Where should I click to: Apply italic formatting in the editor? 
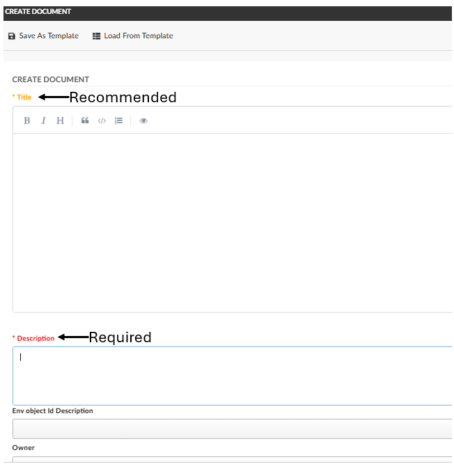[43, 120]
